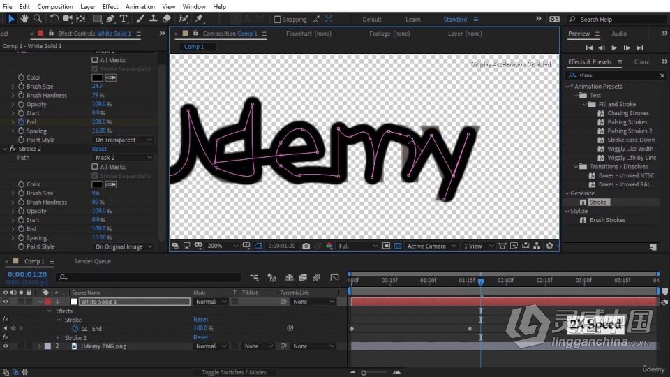Select the Brush tool

(x=140, y=18)
